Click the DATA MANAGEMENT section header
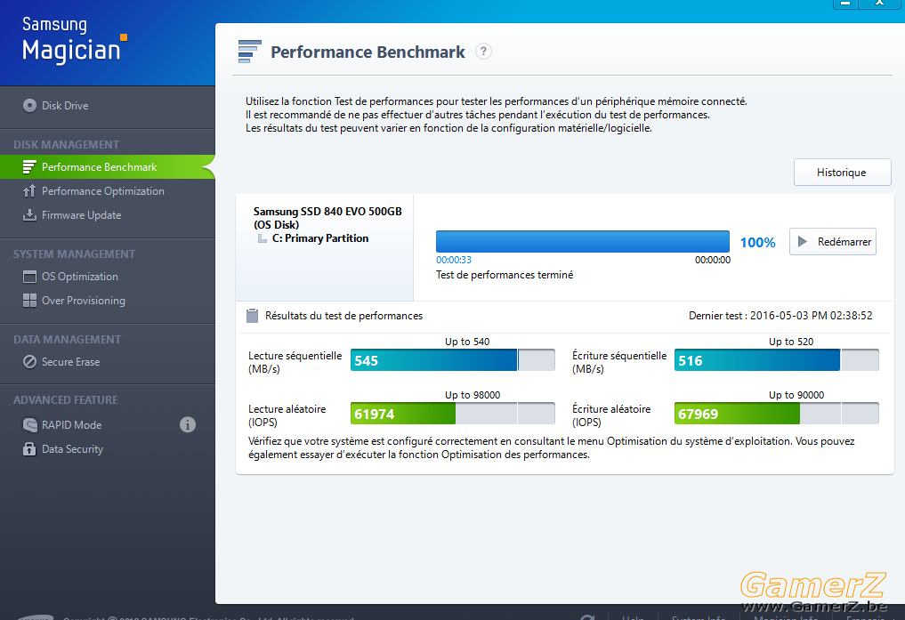This screenshot has height=620, width=905. [67, 340]
